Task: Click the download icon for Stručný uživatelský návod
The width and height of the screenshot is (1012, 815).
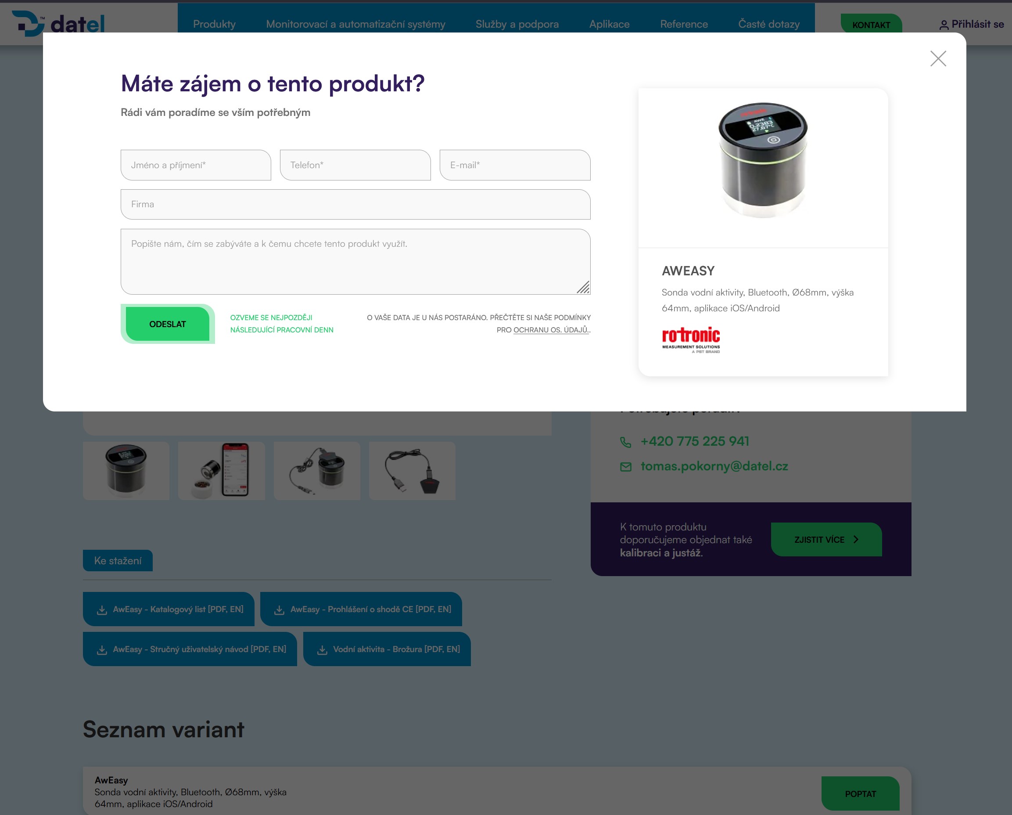Action: tap(102, 649)
